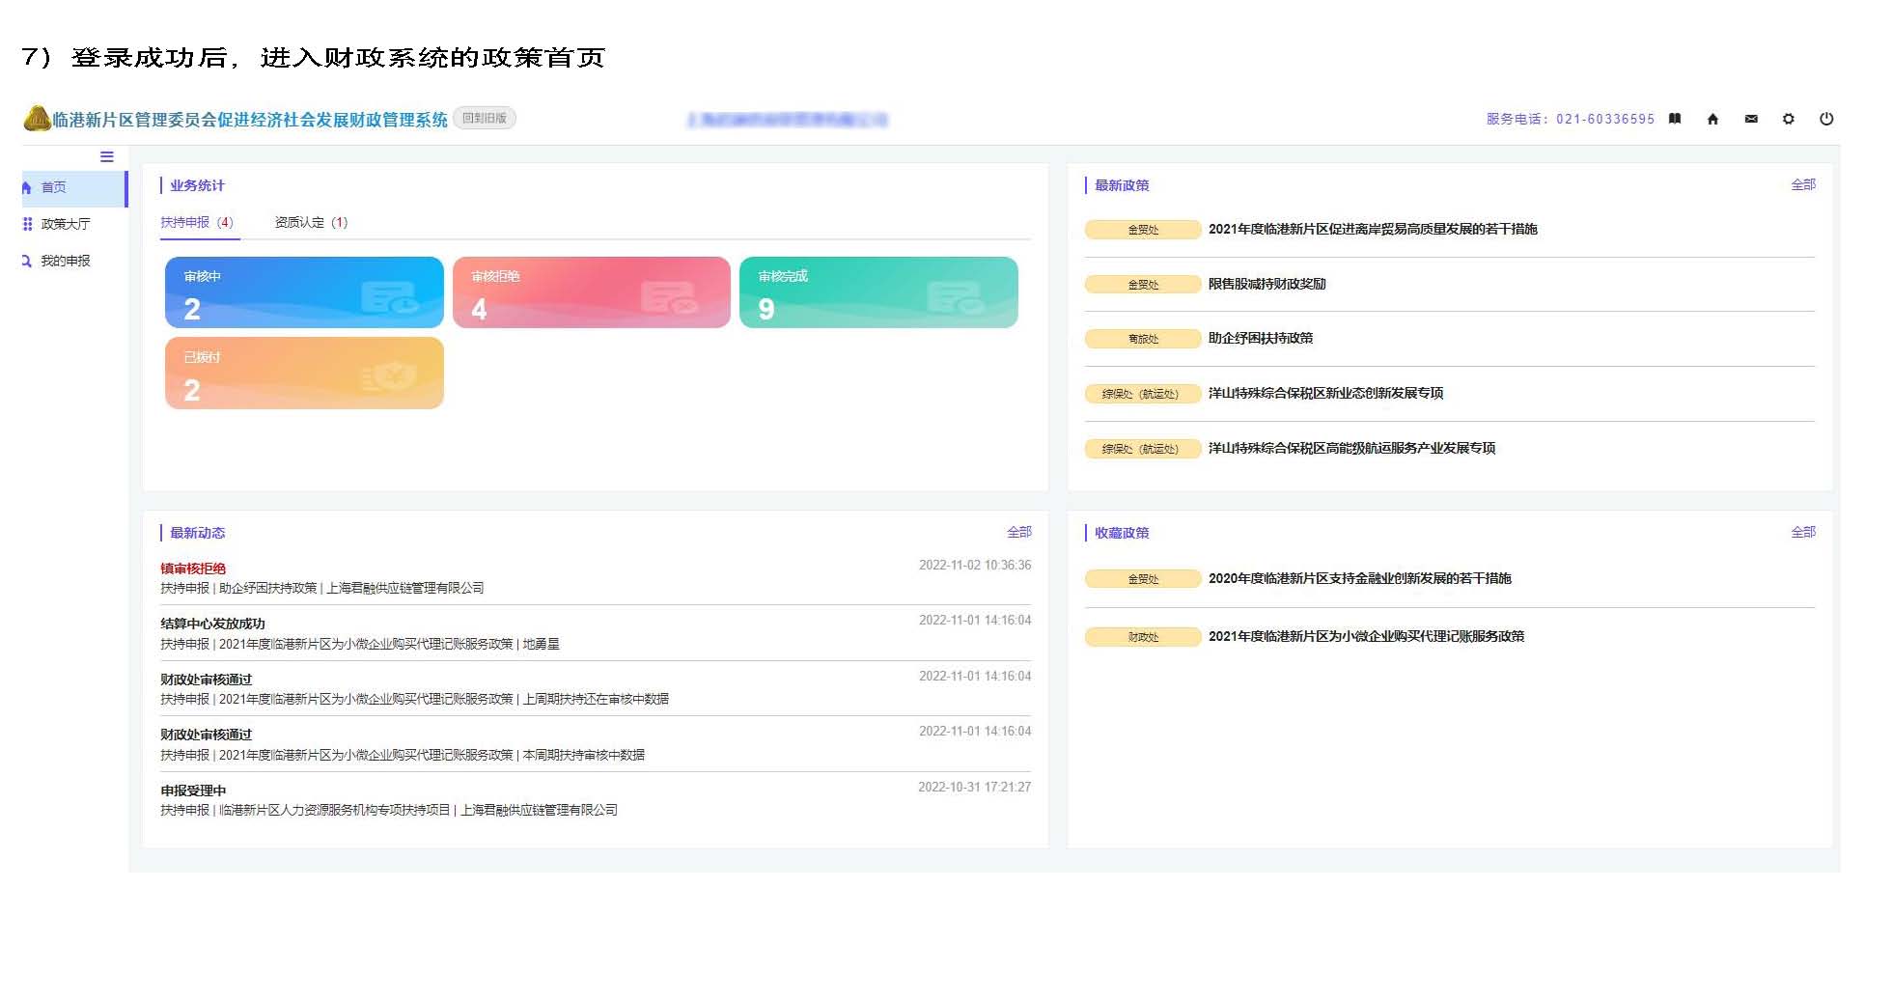Click the green 审核完成 statistics card
This screenshot has width=1893, height=999.
pyautogui.click(x=878, y=292)
